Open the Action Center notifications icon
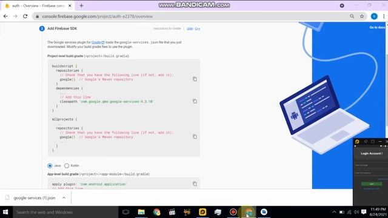The height and width of the screenshot is (218, 388). (364, 212)
